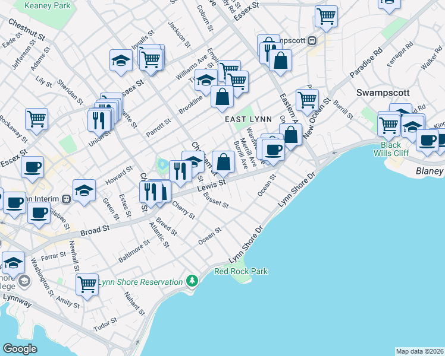Select the Keaney Park label

click(47, 5)
